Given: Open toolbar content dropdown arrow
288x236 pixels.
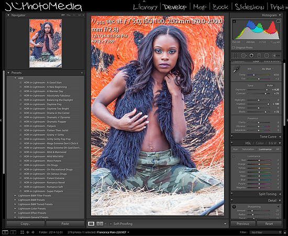Looking at the screenshot, I should pyautogui.click(x=225, y=224).
